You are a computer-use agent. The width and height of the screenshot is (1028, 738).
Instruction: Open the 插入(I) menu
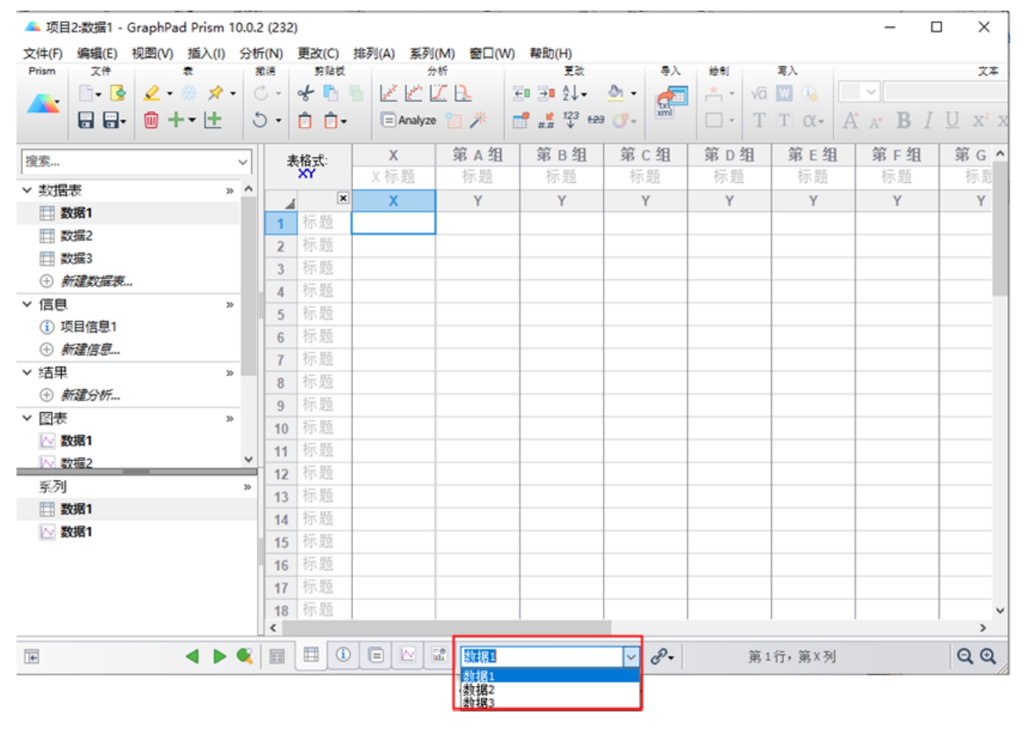coord(206,53)
